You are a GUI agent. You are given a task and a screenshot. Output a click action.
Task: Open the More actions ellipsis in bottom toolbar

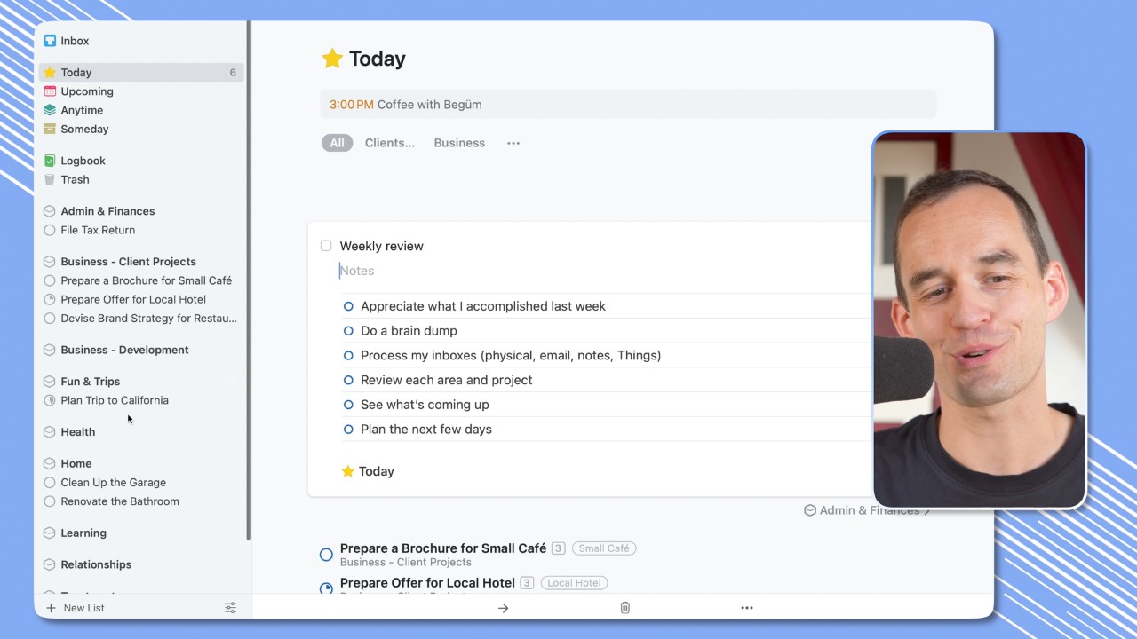(747, 608)
